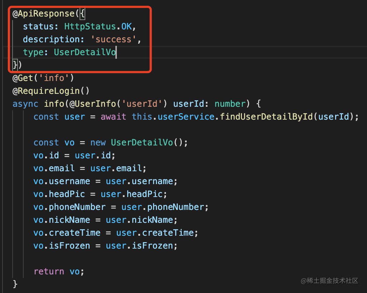Click the await keyword
Screen dimensions: 367x293
113,117
